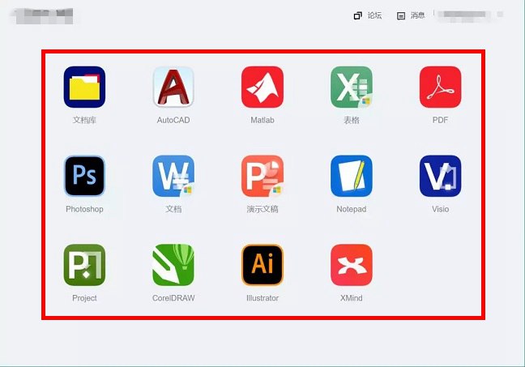Click the 论坛 icon in header

(x=358, y=15)
